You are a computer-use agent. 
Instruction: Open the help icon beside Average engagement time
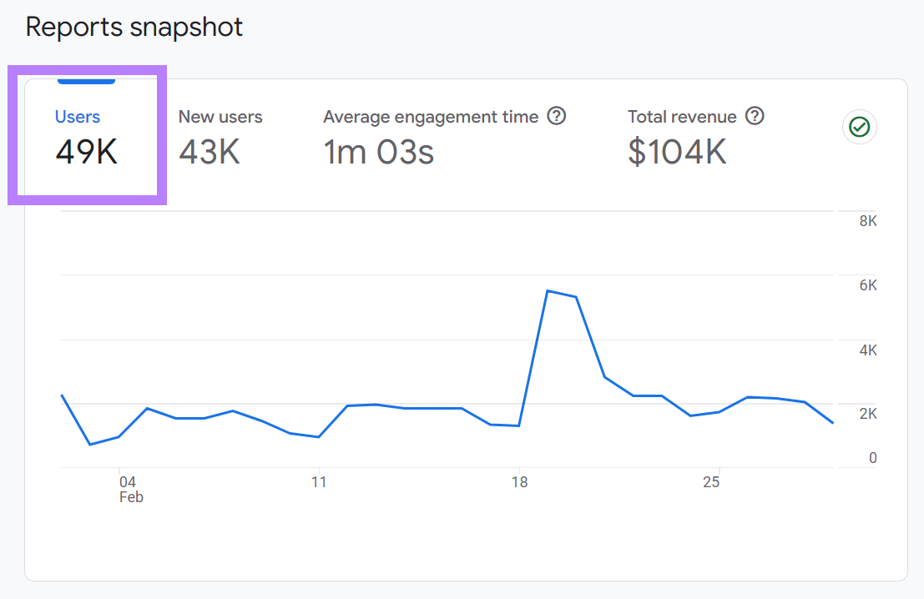(557, 117)
